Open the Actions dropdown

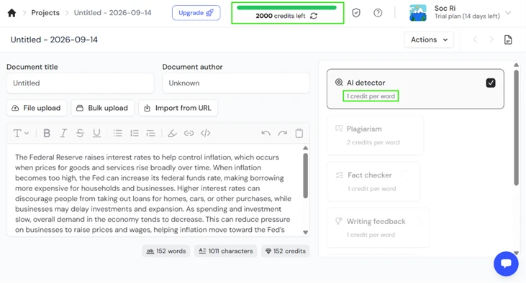pos(429,40)
